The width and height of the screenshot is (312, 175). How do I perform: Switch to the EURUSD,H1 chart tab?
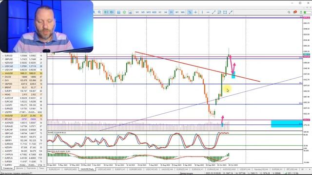[x=54, y=170]
